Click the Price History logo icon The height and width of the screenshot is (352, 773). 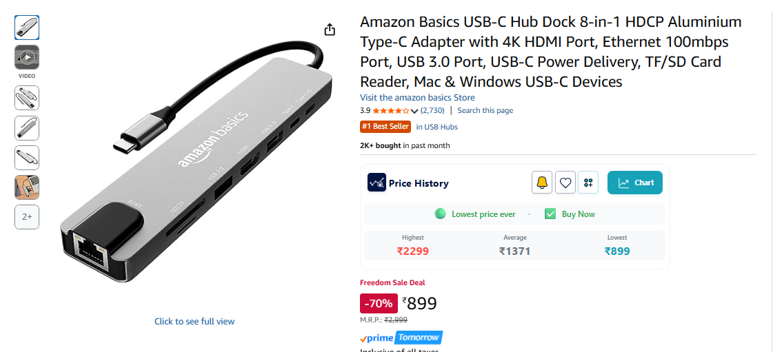click(x=377, y=183)
